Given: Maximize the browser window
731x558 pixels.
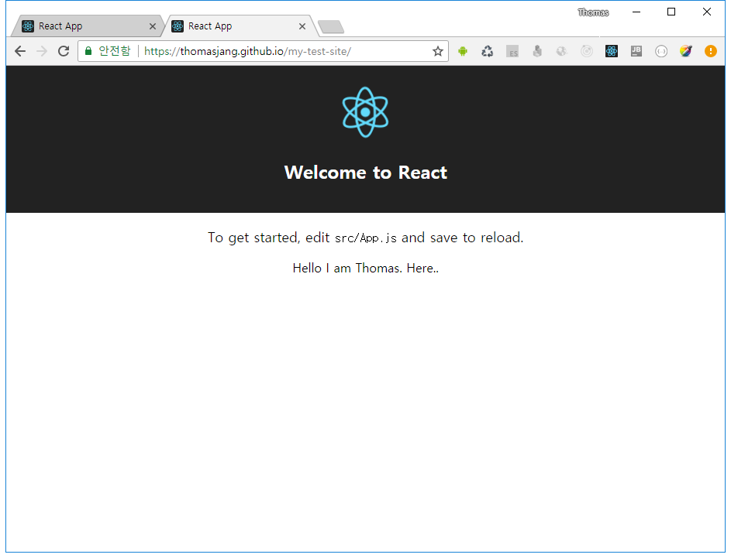Looking at the screenshot, I should [671, 12].
